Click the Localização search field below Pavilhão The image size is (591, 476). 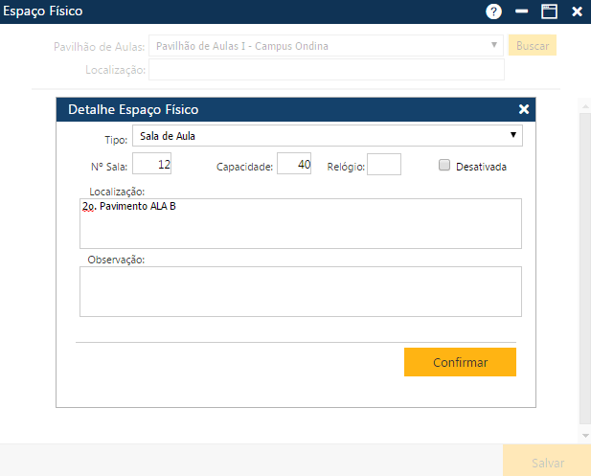click(x=327, y=69)
